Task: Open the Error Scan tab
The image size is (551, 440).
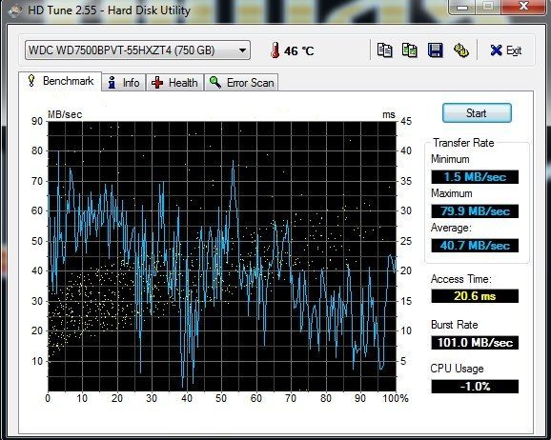Action: [x=241, y=83]
